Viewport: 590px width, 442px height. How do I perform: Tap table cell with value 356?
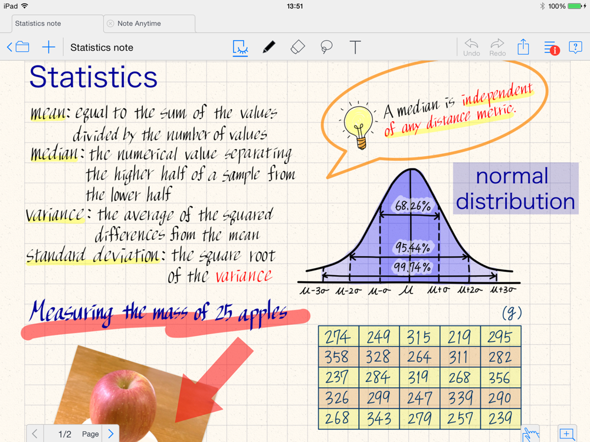(500, 377)
